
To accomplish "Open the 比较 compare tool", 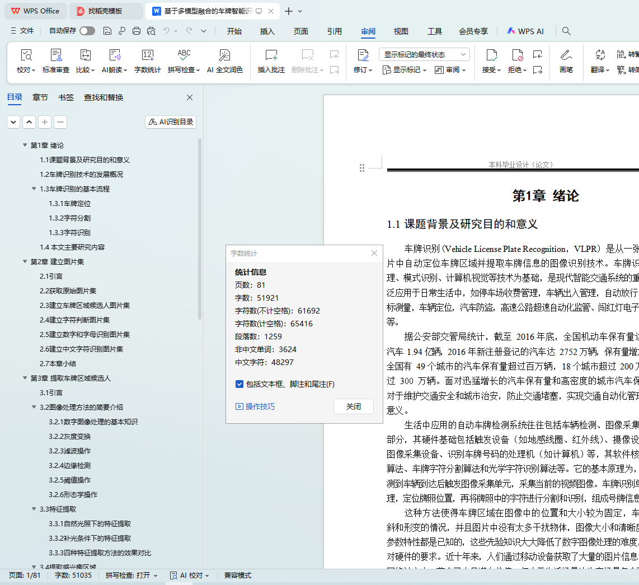I will click(x=85, y=62).
